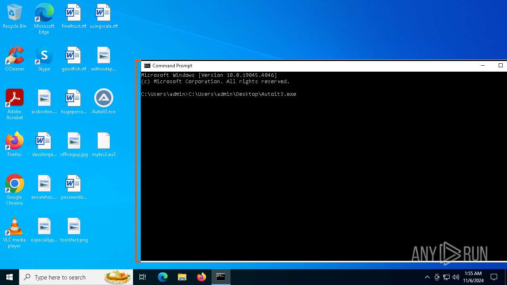Show hidden system tray icons
The image size is (507, 285).
point(427,277)
